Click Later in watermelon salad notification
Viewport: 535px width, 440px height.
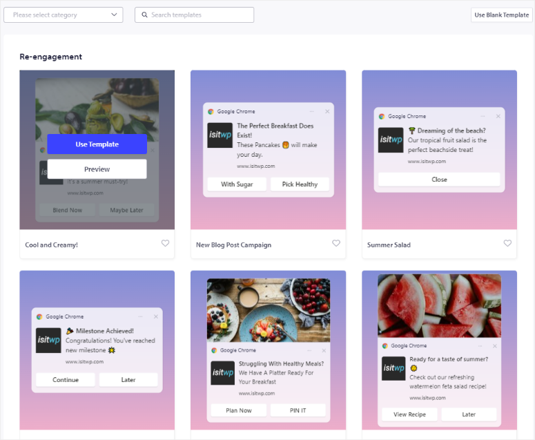tap(469, 414)
